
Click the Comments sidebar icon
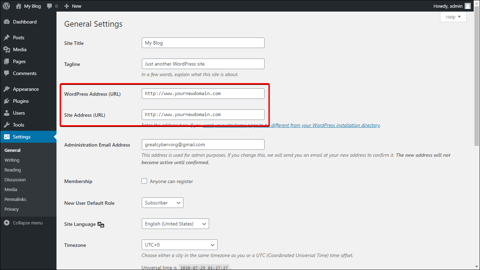click(7, 73)
